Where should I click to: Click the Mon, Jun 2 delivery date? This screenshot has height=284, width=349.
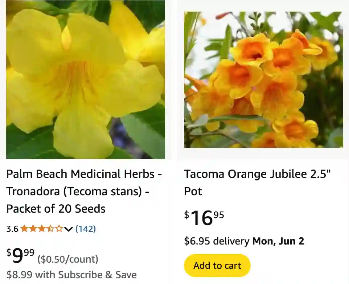point(278,241)
